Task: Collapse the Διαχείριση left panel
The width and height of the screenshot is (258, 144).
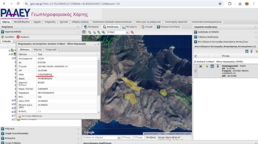Action: coord(78,27)
